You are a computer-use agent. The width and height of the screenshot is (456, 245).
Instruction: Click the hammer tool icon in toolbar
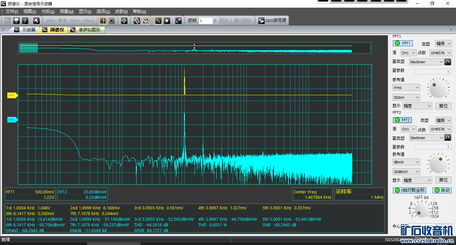tap(36, 21)
